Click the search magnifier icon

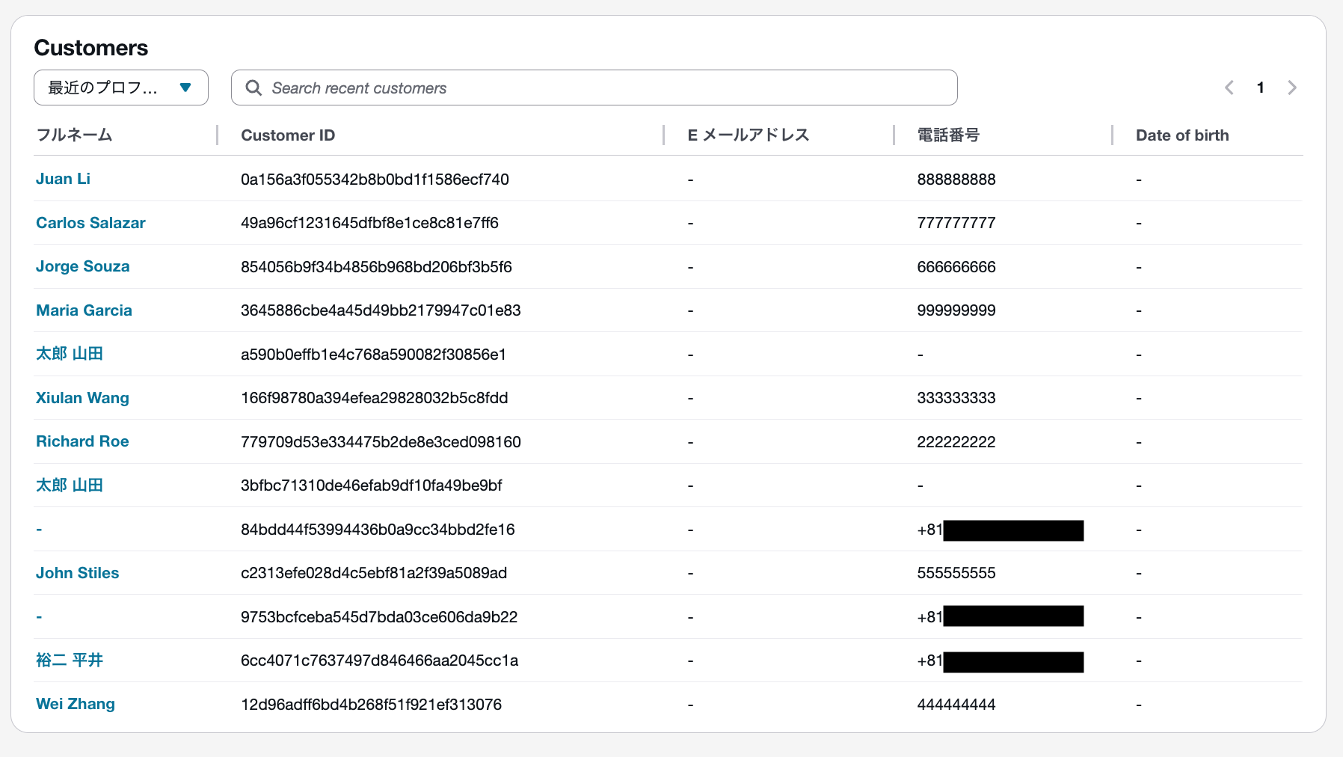253,88
